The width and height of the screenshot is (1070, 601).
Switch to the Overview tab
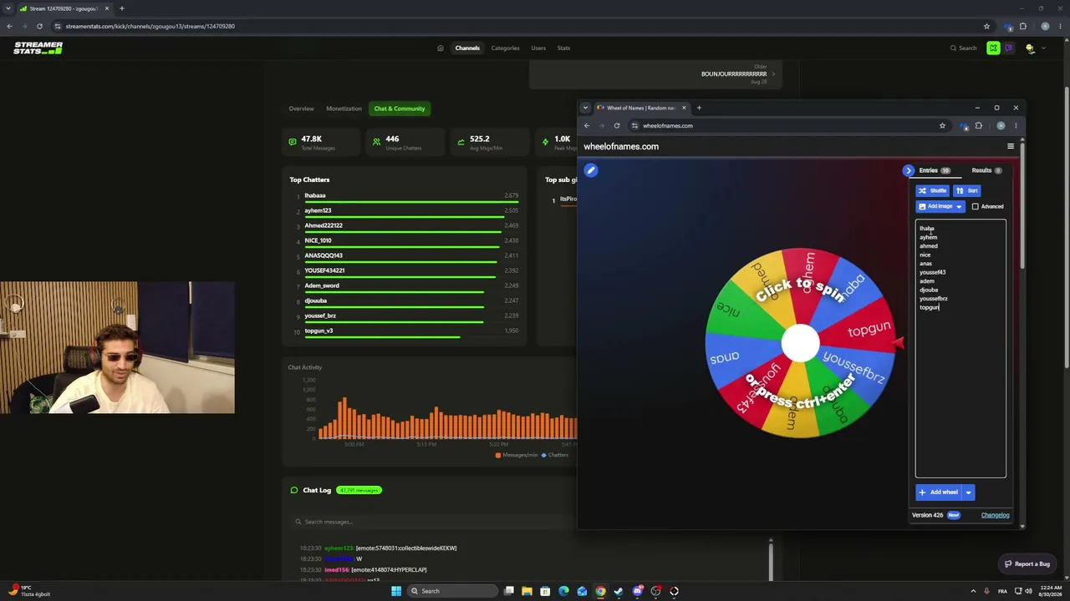tap(301, 109)
